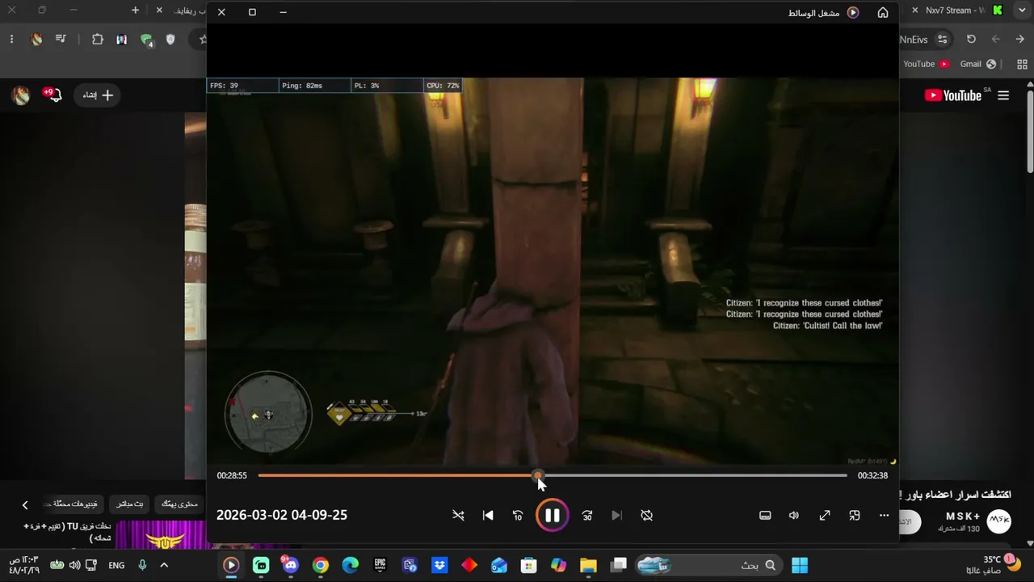
Task: Toggle repeat mode in Media Player
Action: (x=646, y=515)
